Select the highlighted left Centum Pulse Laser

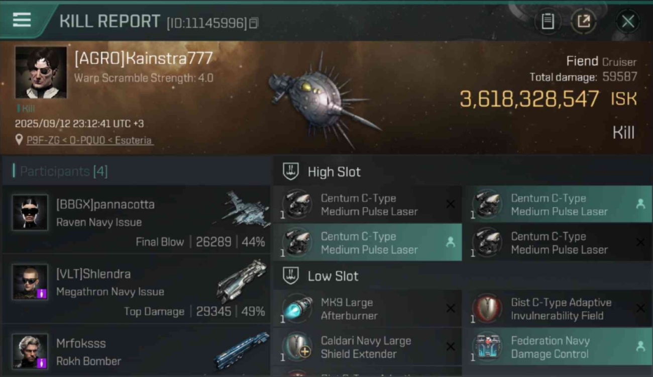(367, 243)
